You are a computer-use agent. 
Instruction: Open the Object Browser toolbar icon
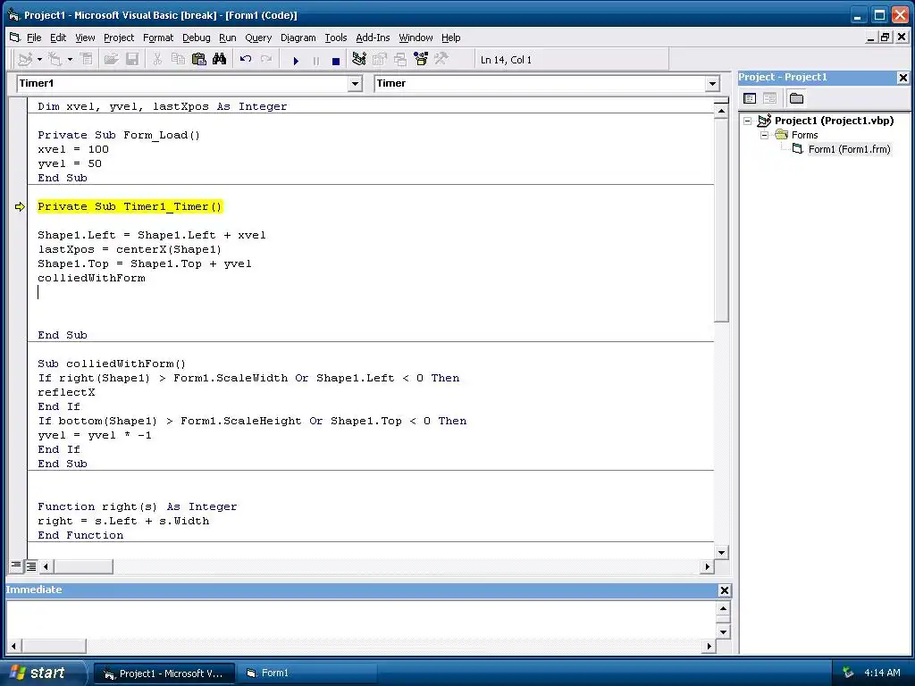point(421,59)
